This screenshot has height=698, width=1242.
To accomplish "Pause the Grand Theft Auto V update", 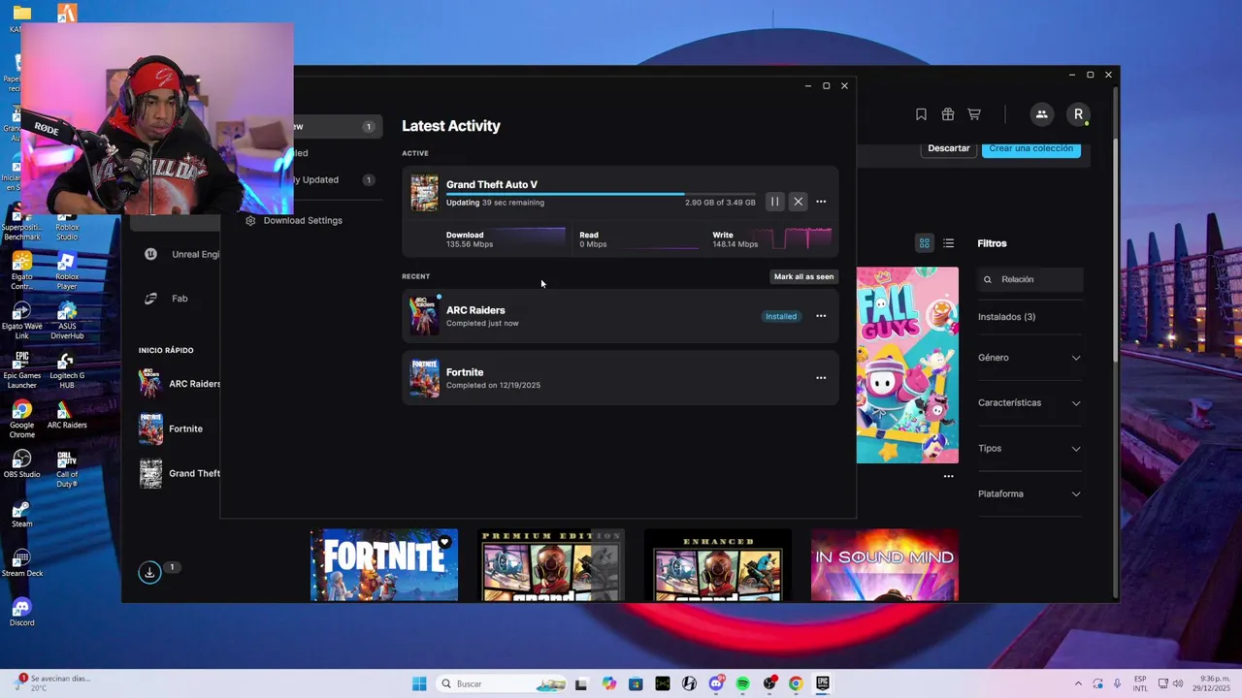I will [774, 202].
